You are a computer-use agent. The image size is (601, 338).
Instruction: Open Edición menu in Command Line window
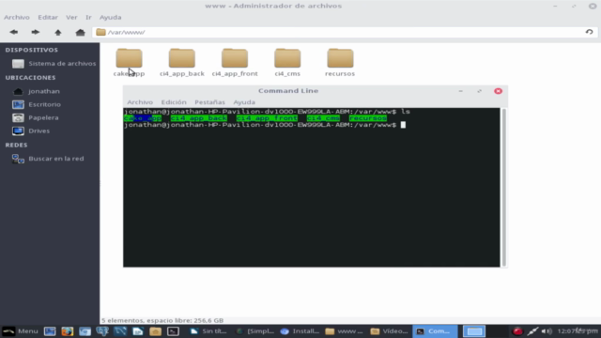[174, 102]
